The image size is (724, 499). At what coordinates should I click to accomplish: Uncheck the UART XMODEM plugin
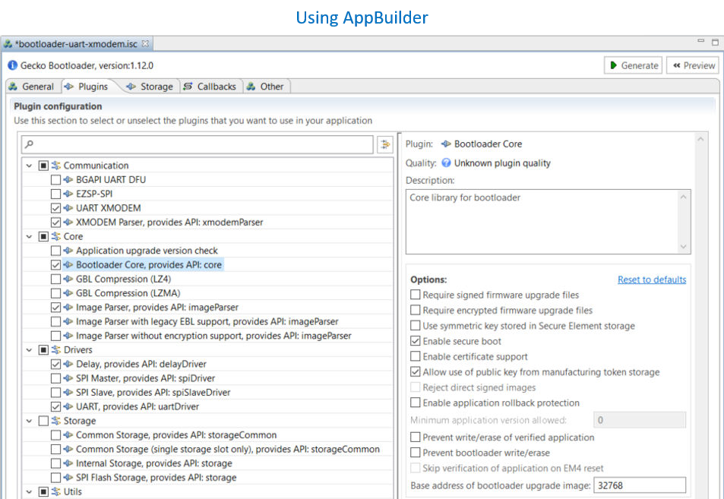pos(55,208)
